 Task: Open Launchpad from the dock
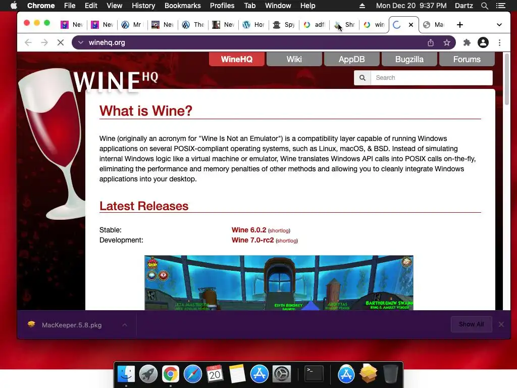point(148,374)
